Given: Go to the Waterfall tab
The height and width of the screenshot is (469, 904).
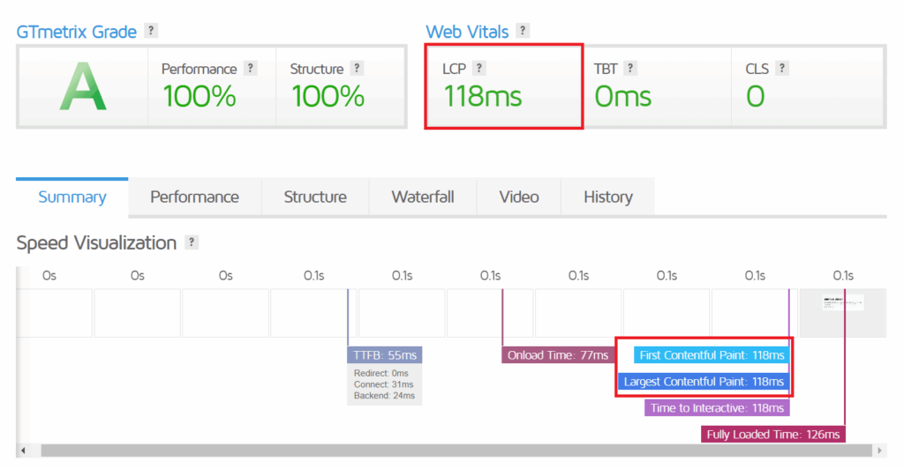Looking at the screenshot, I should (x=423, y=197).
